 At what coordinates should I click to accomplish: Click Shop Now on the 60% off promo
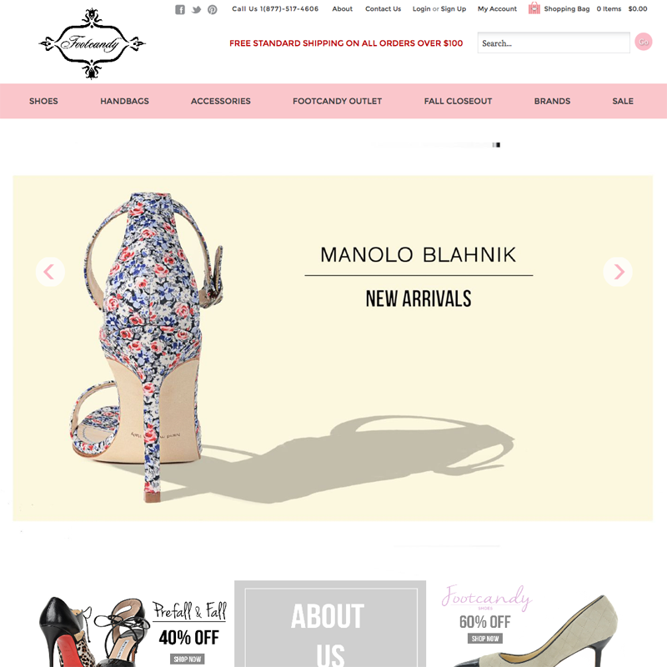coord(485,639)
